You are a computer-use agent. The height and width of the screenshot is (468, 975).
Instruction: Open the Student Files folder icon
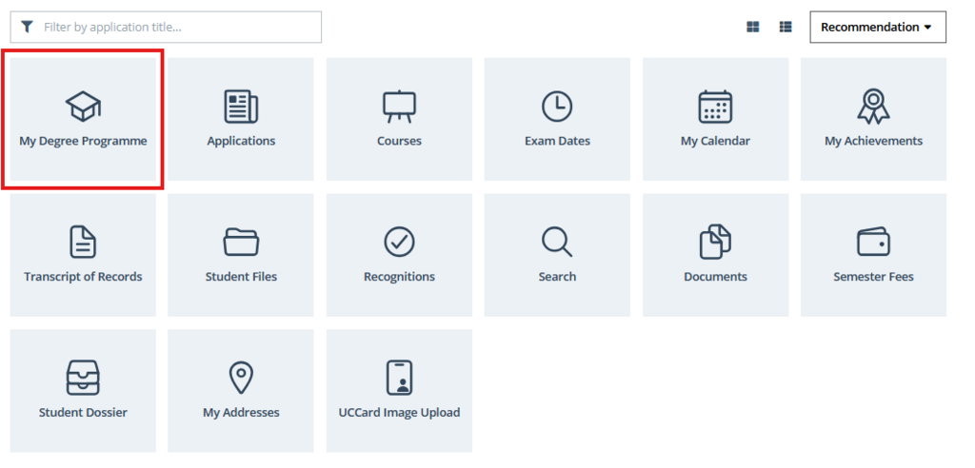coord(241,242)
